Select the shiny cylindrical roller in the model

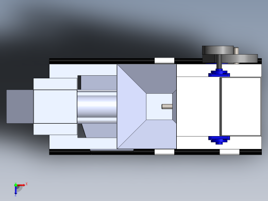click(x=97, y=107)
